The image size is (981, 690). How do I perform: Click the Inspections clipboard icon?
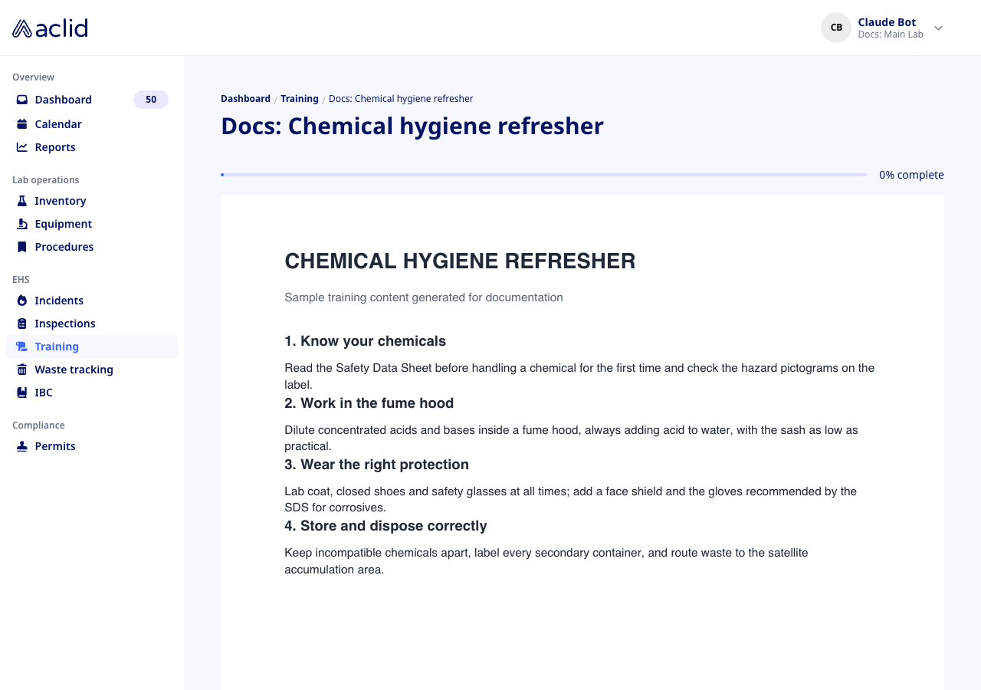(22, 324)
